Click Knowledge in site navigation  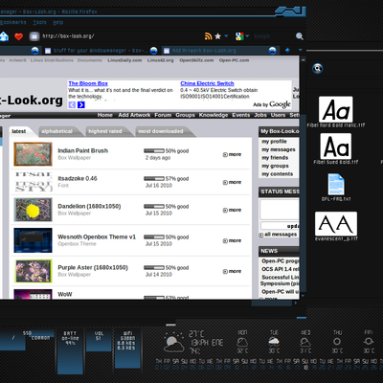tap(214, 115)
